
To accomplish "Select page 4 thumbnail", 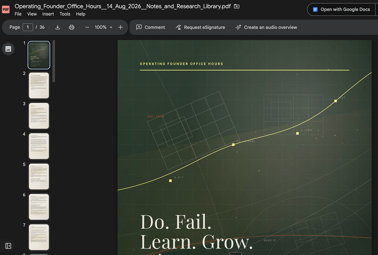I will [39, 146].
